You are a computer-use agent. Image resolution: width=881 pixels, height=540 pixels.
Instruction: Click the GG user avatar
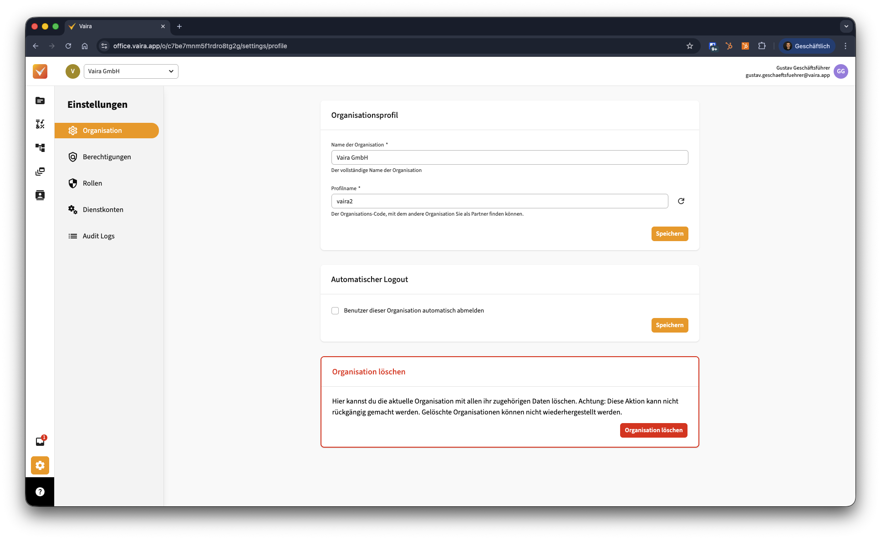(x=841, y=71)
